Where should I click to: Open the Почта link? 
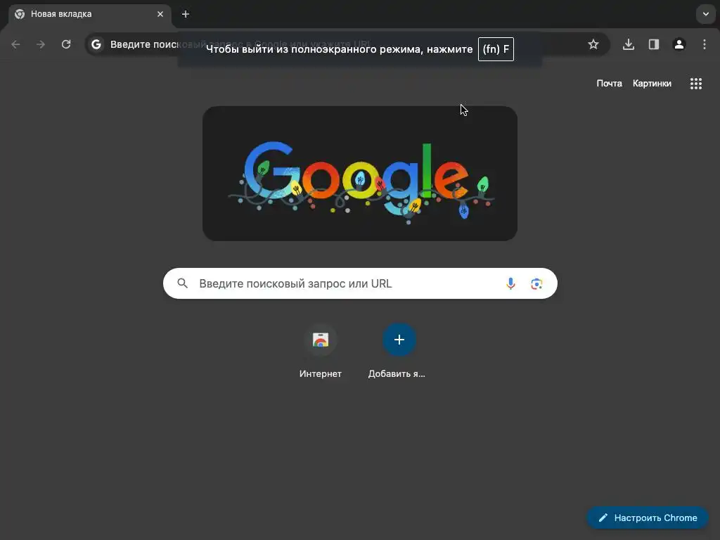(609, 84)
